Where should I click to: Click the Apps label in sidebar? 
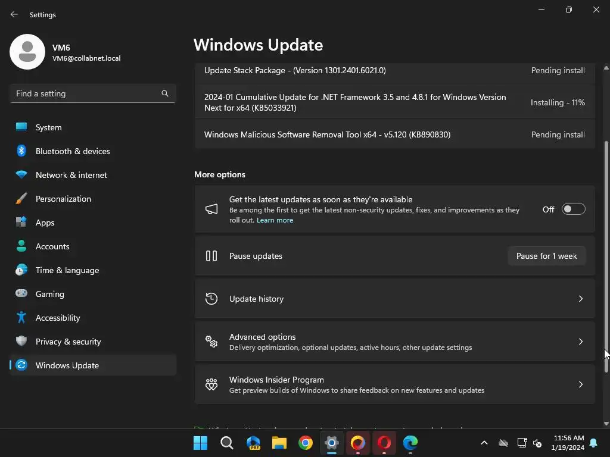45,223
